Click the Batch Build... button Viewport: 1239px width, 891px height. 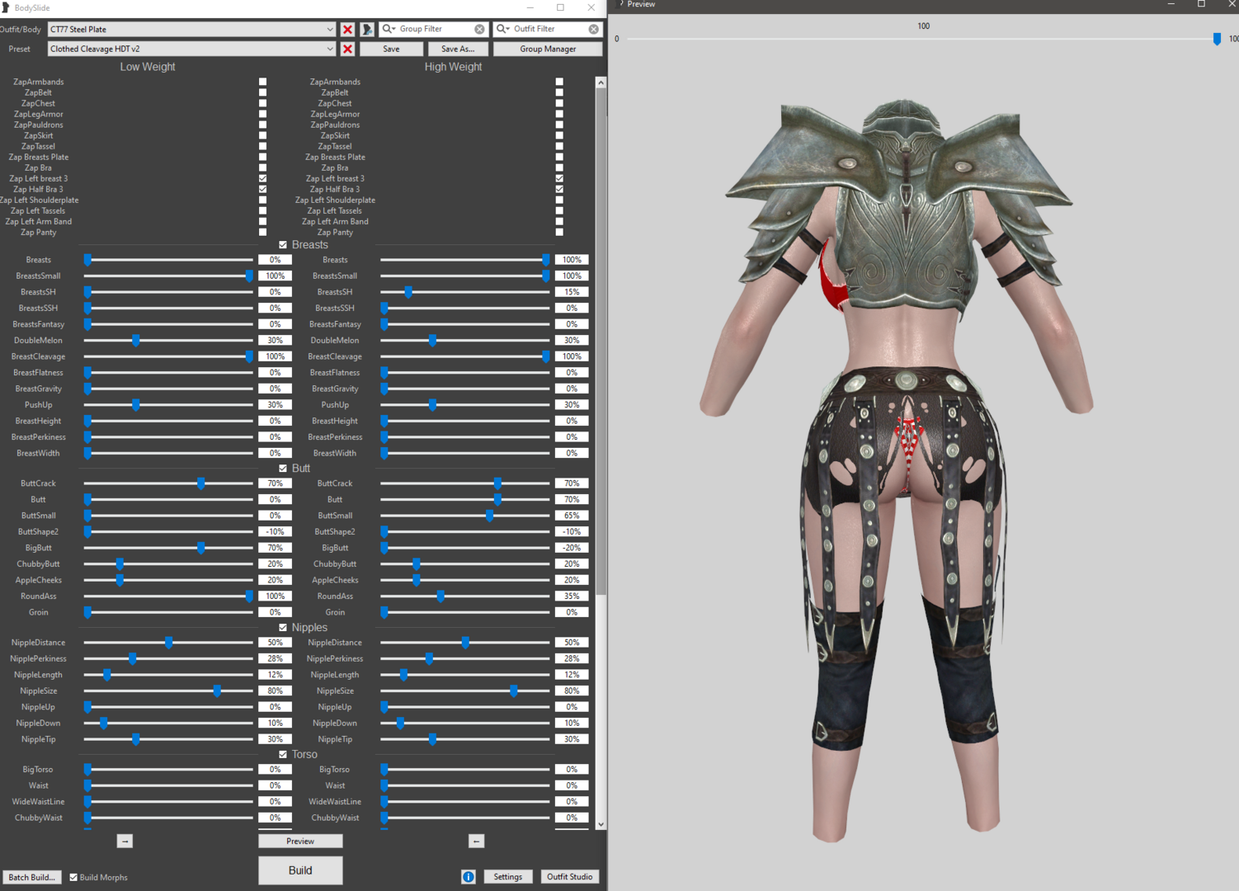[x=31, y=877]
